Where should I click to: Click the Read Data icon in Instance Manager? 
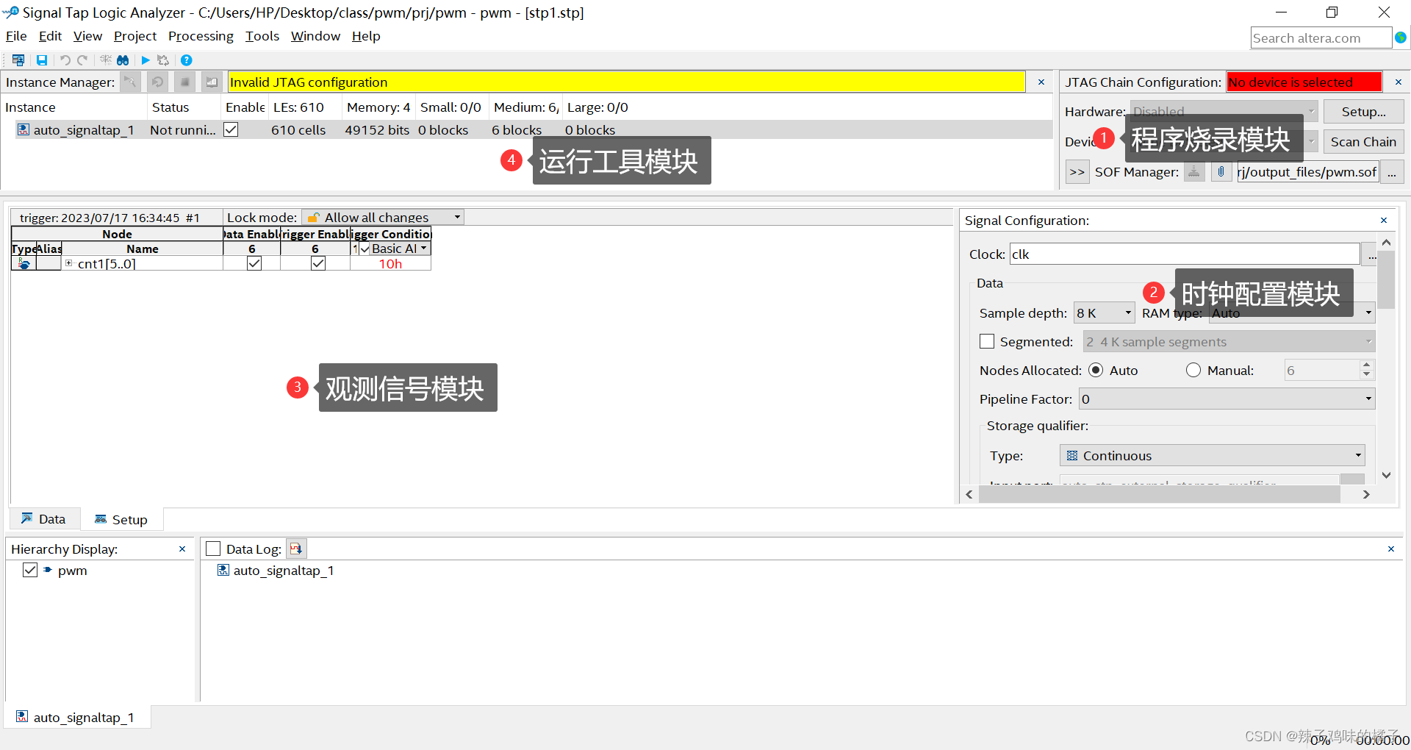tap(212, 82)
